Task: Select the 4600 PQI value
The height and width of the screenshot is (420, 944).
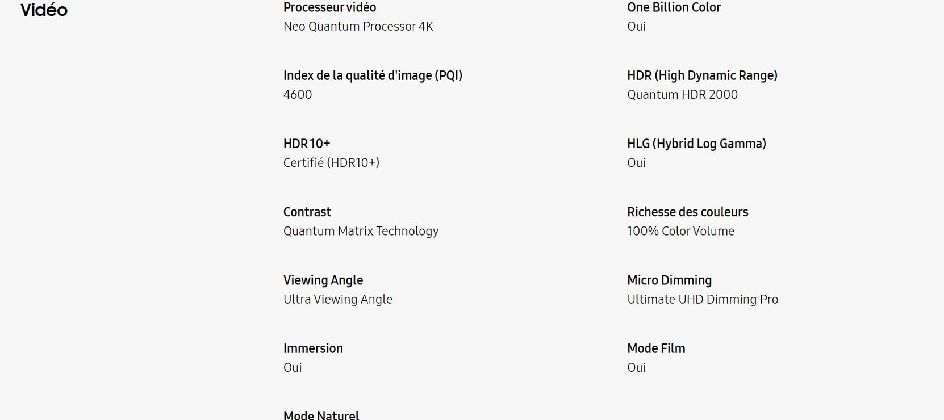Action: tap(298, 94)
